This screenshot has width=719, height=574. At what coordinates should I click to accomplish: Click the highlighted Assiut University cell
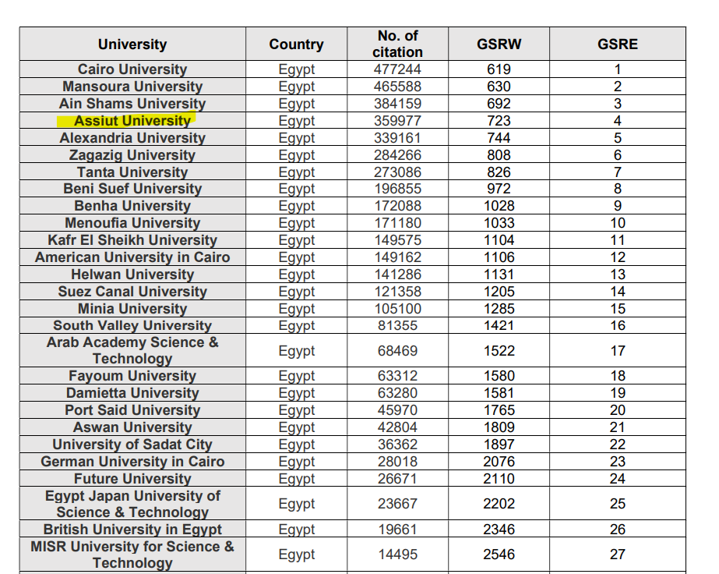(132, 121)
